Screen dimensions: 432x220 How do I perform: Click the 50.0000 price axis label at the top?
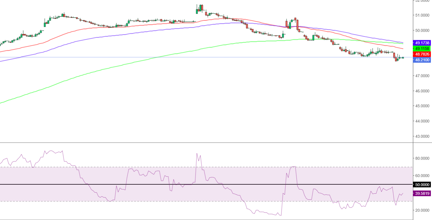[x=422, y=31]
